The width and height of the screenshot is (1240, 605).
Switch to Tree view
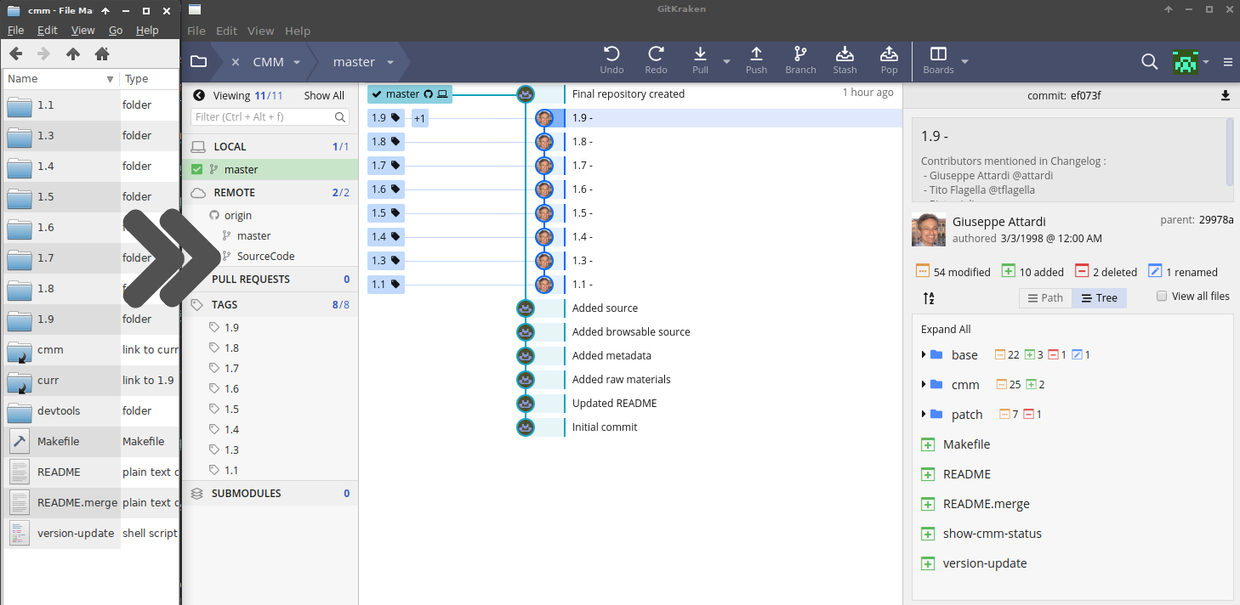coord(1100,298)
